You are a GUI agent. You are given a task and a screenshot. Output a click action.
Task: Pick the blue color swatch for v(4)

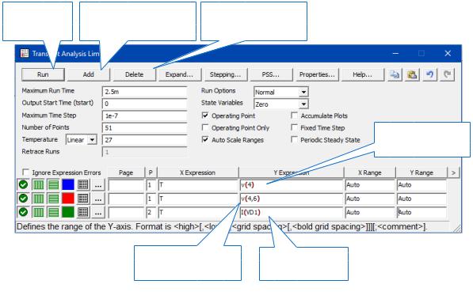[x=68, y=184]
